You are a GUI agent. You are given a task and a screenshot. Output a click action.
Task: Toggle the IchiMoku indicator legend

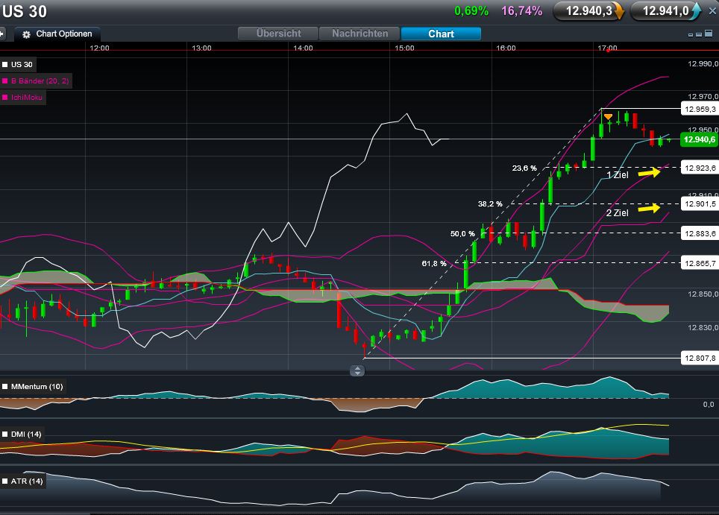click(x=22, y=98)
